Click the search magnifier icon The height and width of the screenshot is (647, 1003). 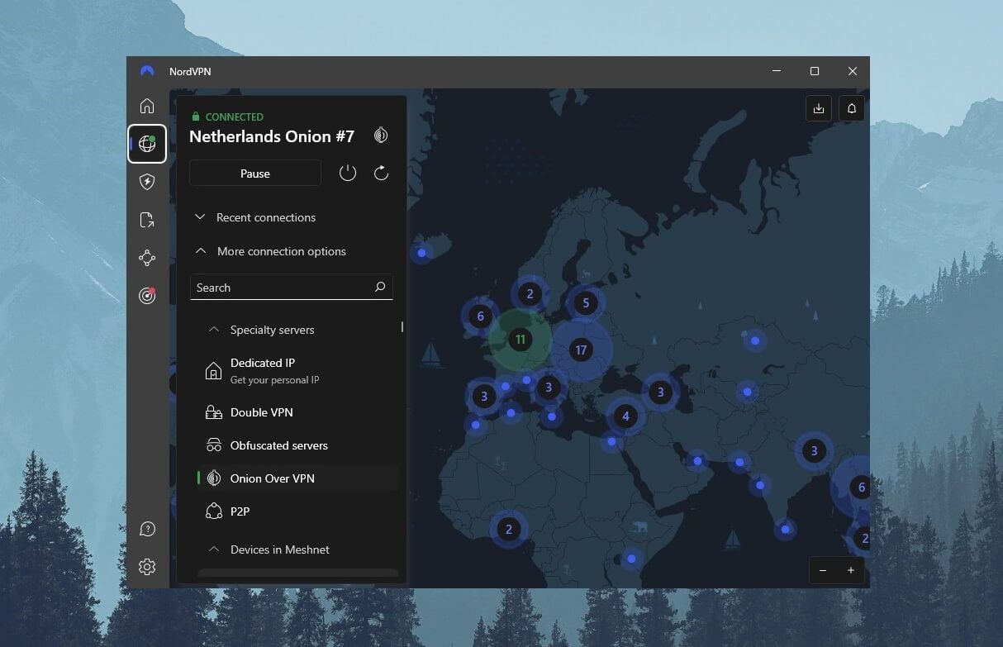[380, 288]
